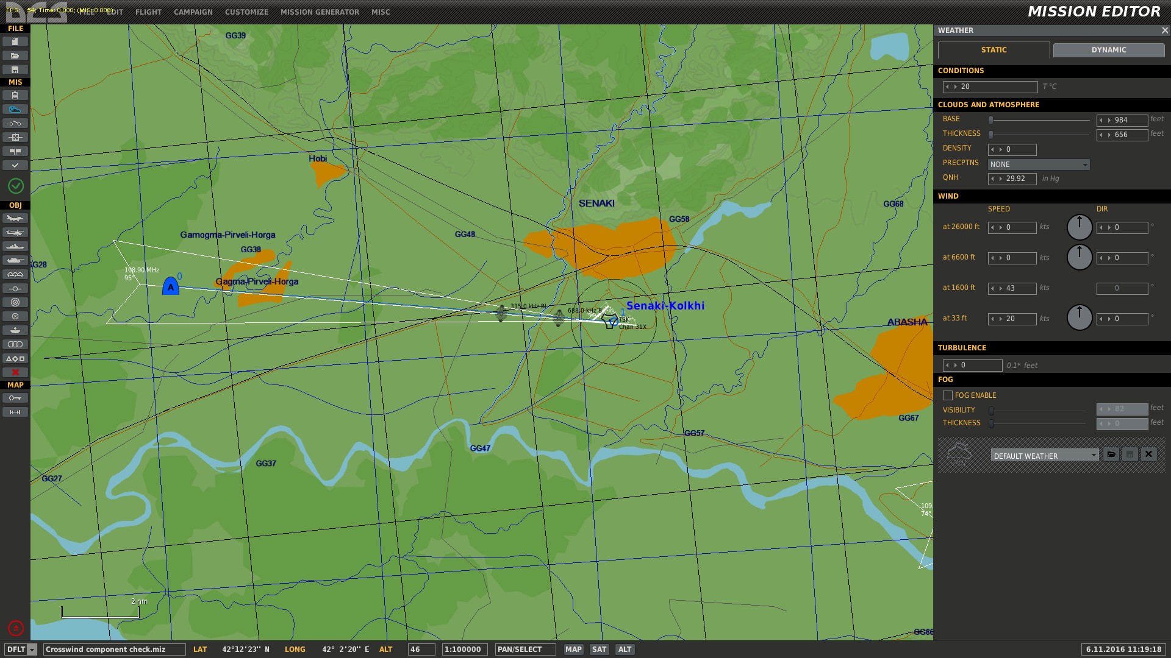Select the Templates triple-circle tool

15,344
